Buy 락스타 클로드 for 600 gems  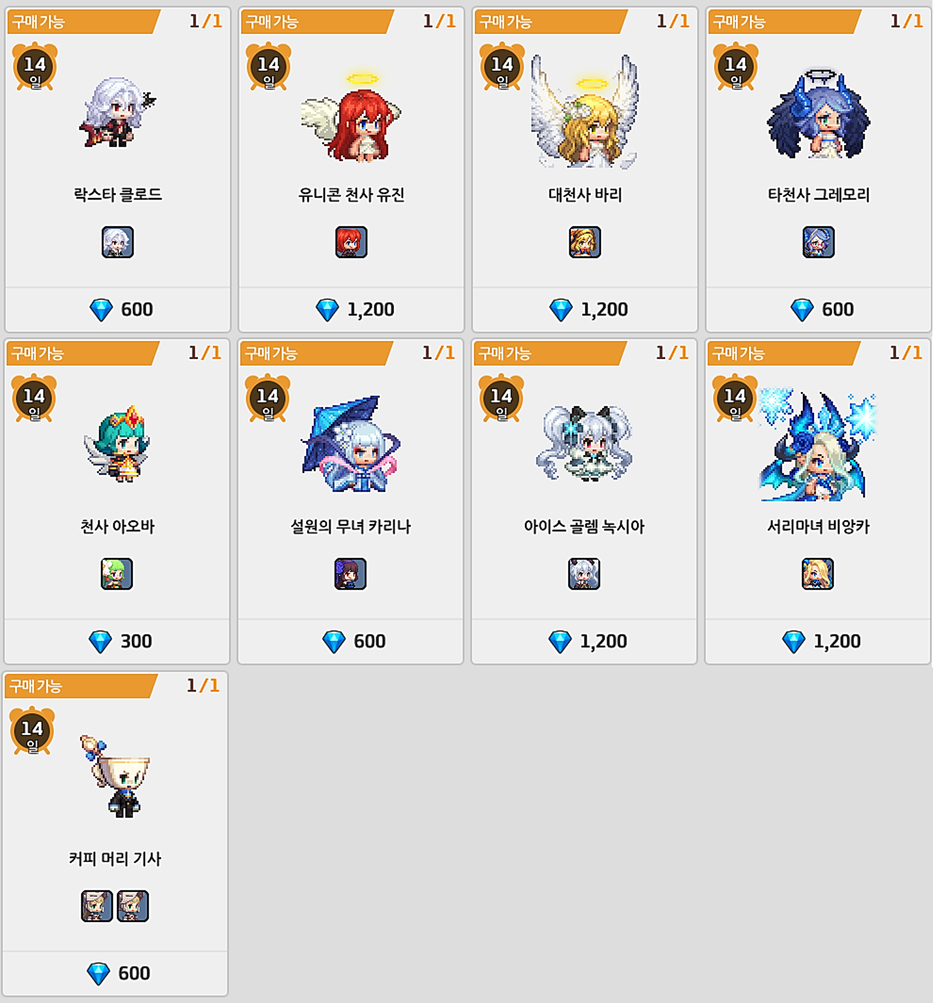118,309
